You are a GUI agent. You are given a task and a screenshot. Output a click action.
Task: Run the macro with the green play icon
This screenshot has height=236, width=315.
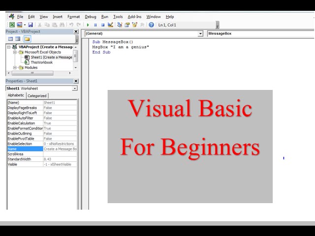[x=88, y=25]
